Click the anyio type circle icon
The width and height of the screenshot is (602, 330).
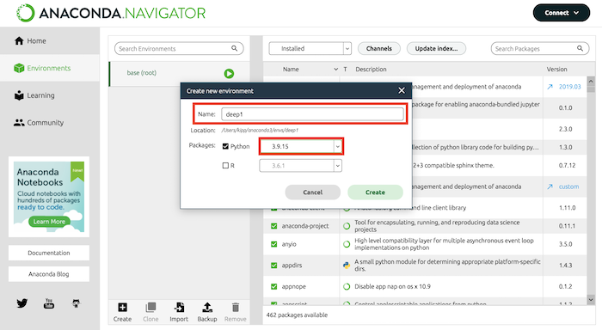pos(347,244)
